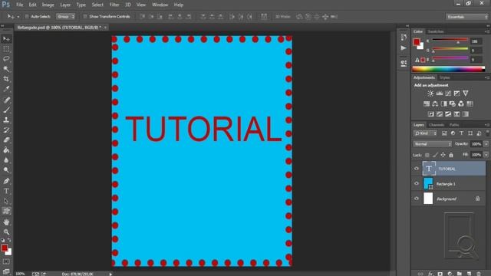Toggle lock transparent pixels
491x276 pixels.
tap(427, 155)
